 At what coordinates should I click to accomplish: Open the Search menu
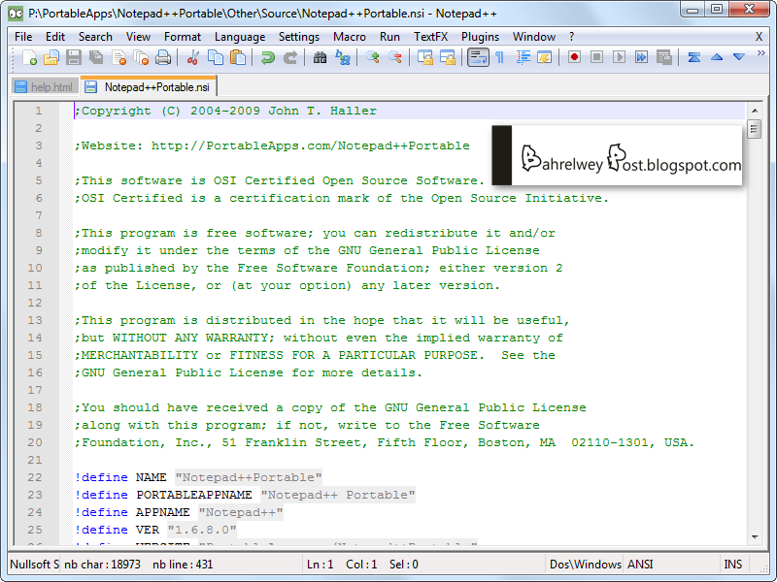(95, 37)
